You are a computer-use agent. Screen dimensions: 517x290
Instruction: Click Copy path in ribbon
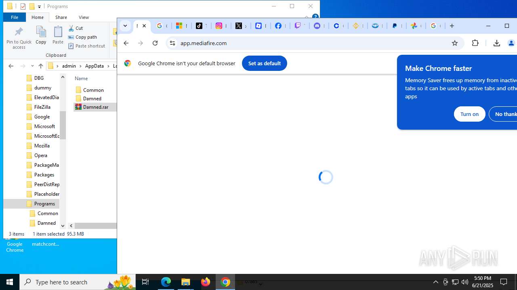[82, 37]
